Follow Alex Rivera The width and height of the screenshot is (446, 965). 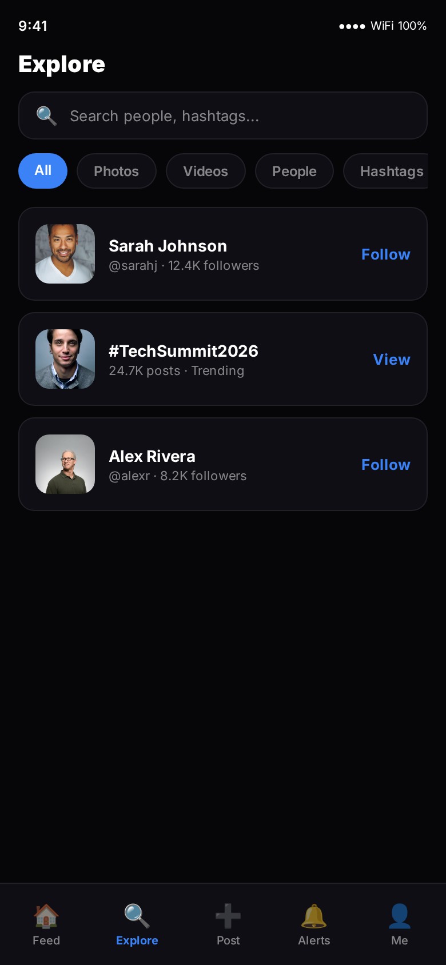[x=385, y=465]
